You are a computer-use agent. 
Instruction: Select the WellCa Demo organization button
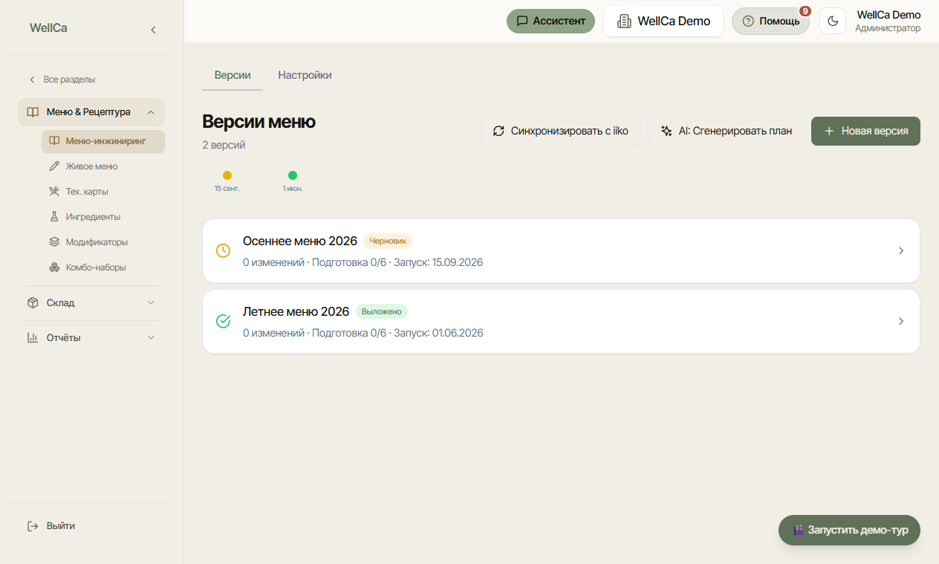pyautogui.click(x=663, y=21)
